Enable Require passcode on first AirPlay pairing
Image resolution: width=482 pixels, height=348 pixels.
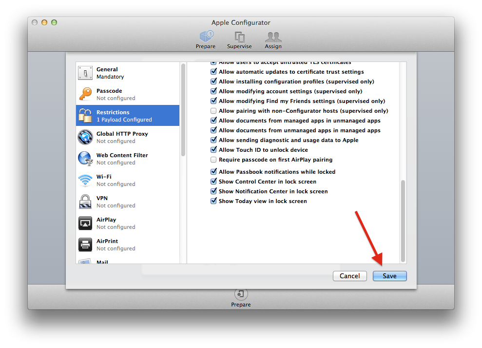point(213,160)
